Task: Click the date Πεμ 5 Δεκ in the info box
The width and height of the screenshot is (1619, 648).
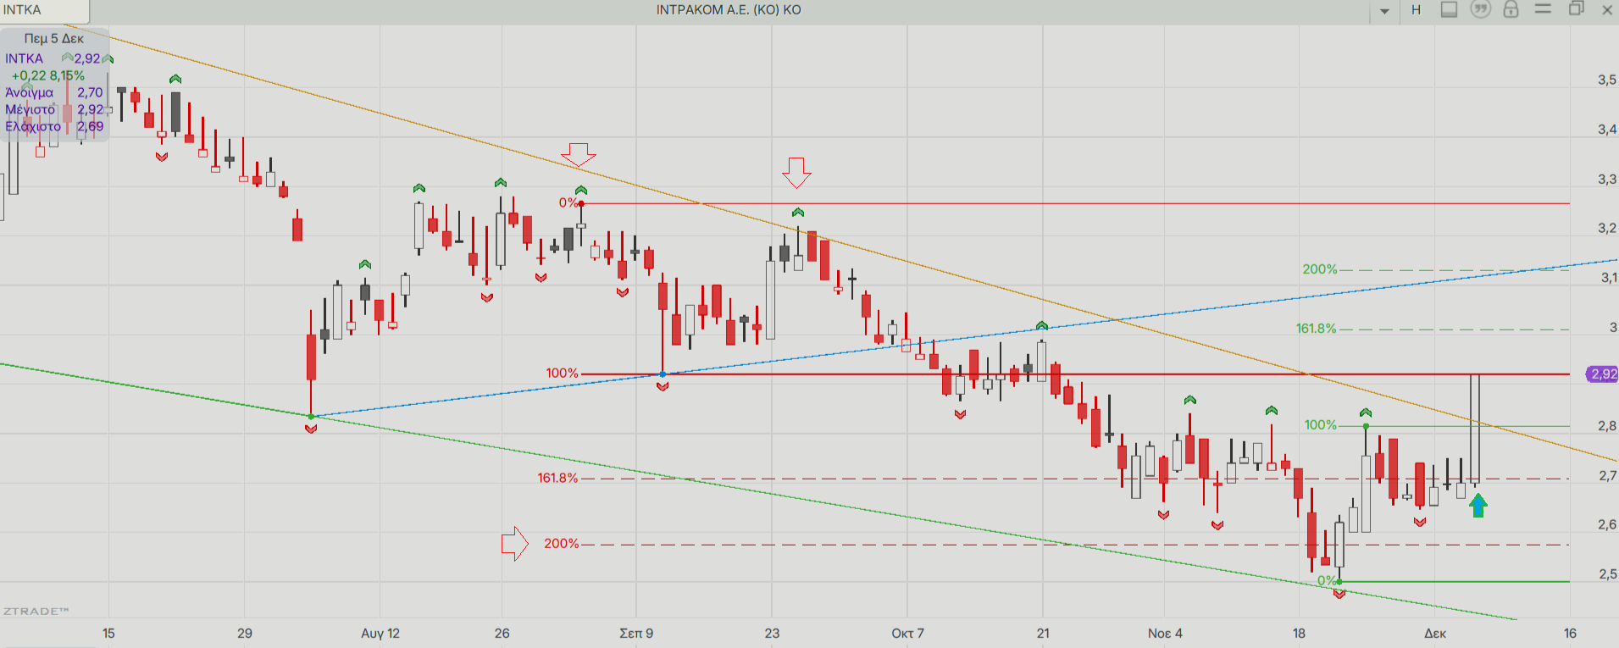Action: (x=54, y=38)
